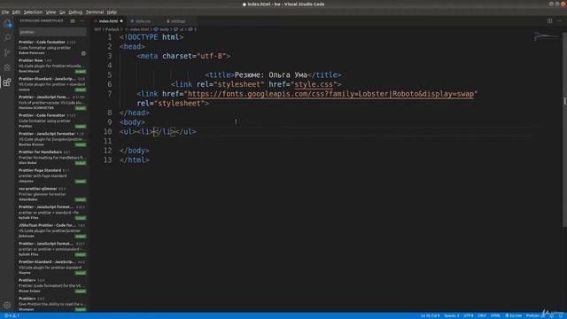
Task: Switch to the index.html tab
Action: coord(108,21)
